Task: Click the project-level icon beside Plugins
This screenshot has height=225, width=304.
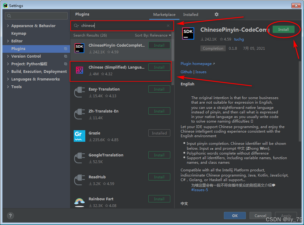Action: [x=65, y=49]
